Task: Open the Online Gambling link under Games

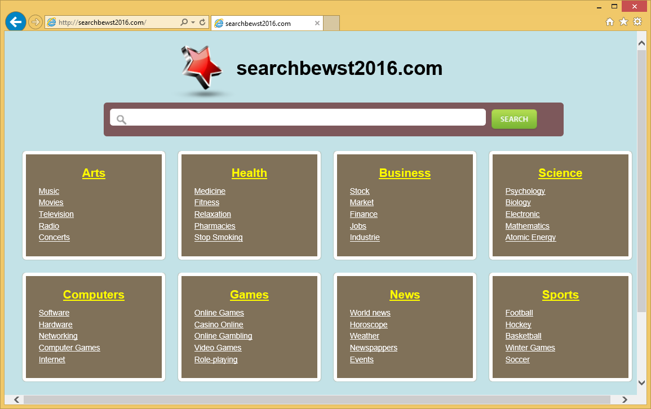Action: (x=223, y=336)
